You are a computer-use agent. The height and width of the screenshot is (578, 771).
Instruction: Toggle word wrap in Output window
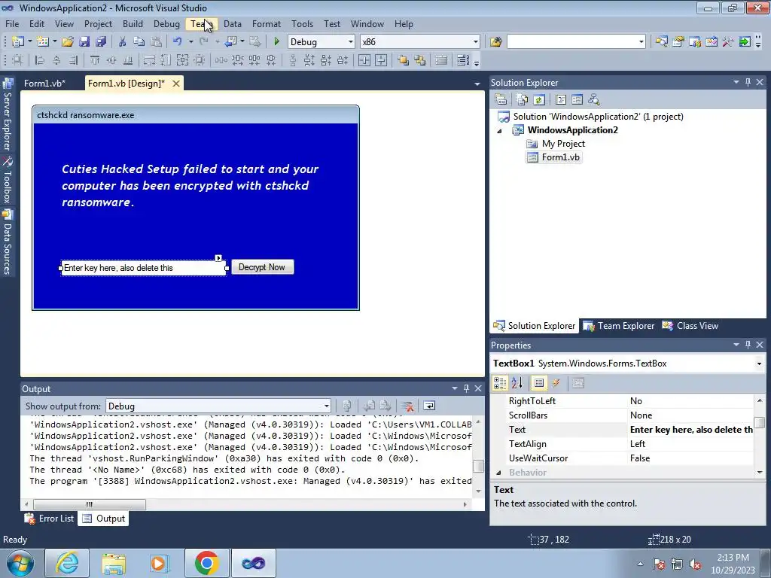point(428,406)
